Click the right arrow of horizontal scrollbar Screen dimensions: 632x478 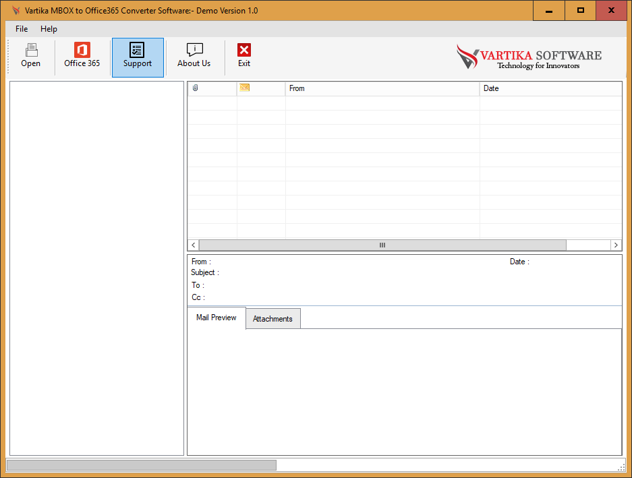(616, 245)
